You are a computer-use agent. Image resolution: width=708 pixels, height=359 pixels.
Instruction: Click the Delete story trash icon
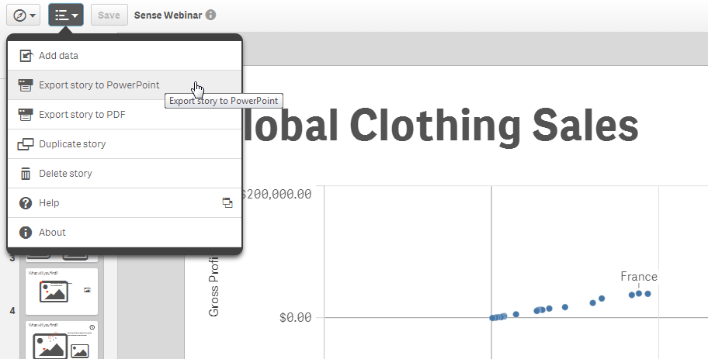tap(26, 174)
